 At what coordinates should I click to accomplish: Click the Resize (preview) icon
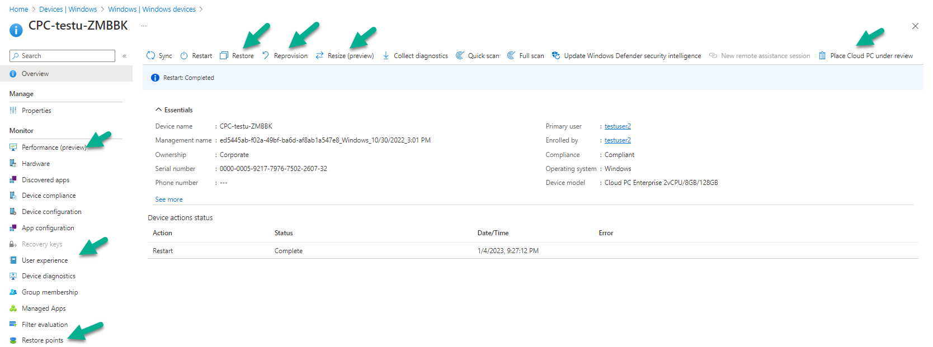coord(319,55)
